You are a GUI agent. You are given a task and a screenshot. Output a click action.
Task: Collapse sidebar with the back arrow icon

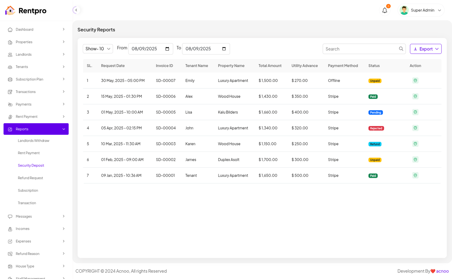tap(76, 10)
